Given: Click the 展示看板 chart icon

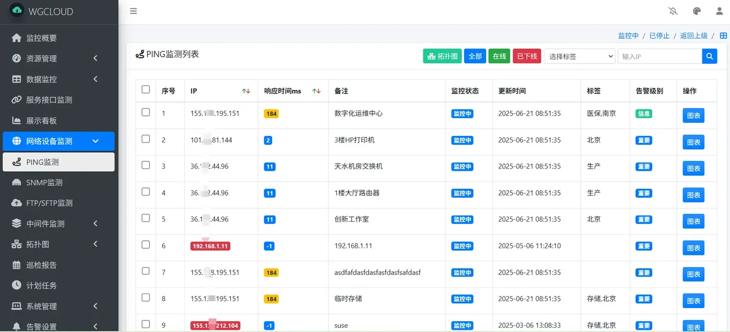Looking at the screenshot, I should click(x=17, y=121).
